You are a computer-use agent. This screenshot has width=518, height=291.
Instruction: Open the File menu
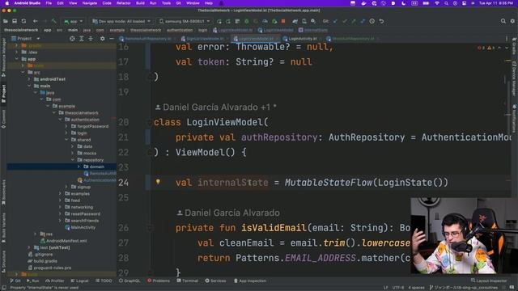click(x=49, y=3)
